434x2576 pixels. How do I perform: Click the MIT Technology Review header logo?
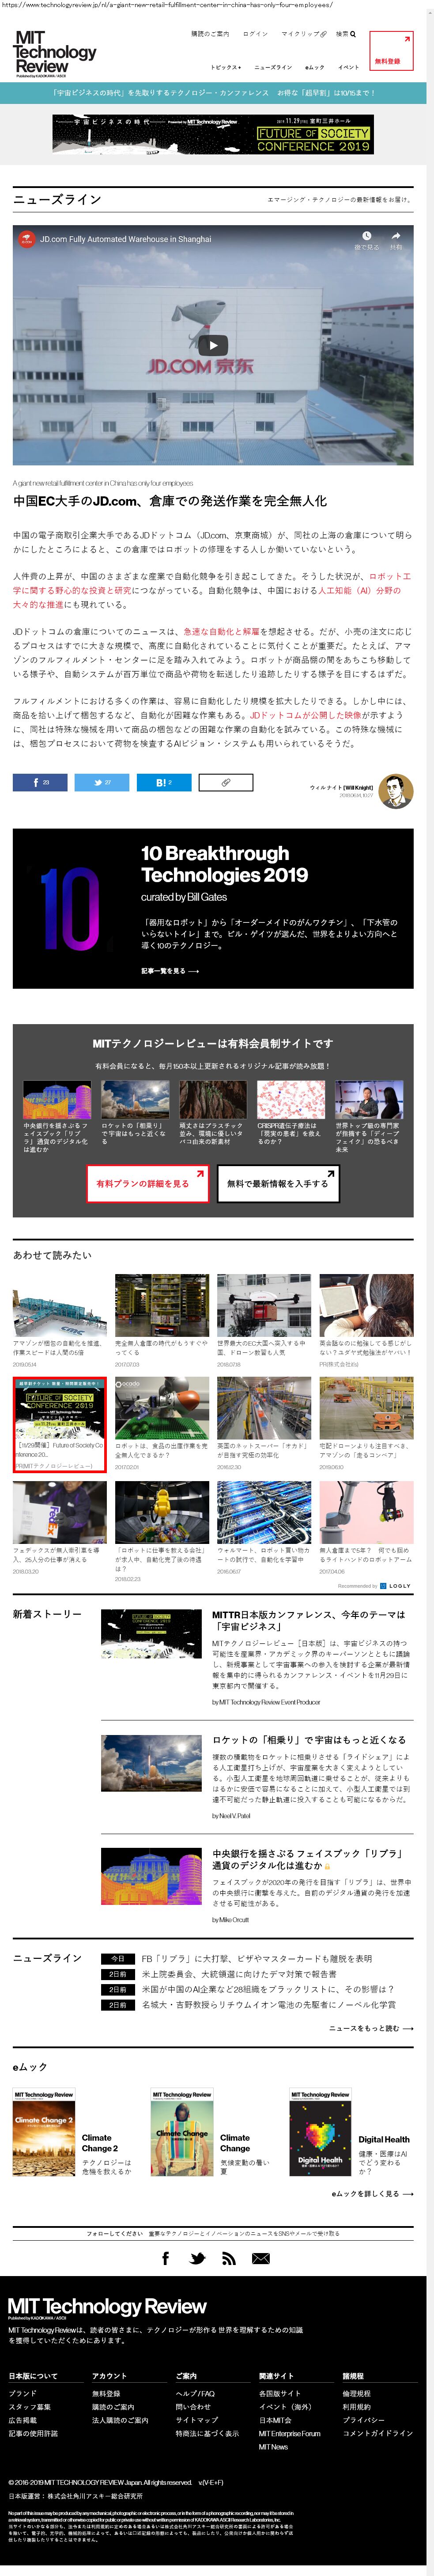click(55, 53)
